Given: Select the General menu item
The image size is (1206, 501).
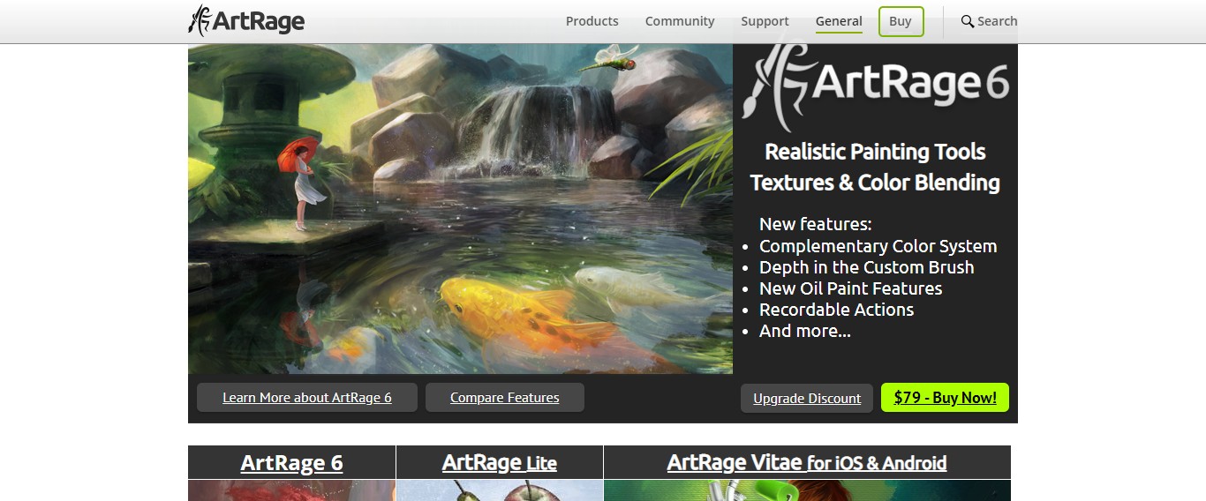Looking at the screenshot, I should (x=839, y=21).
